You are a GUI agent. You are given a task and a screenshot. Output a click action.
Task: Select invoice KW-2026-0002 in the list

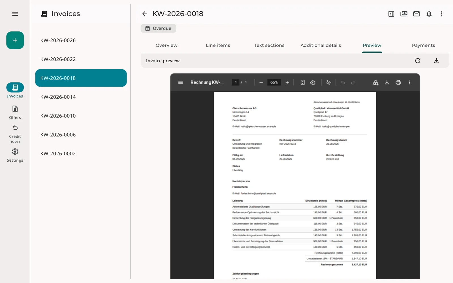[81, 153]
